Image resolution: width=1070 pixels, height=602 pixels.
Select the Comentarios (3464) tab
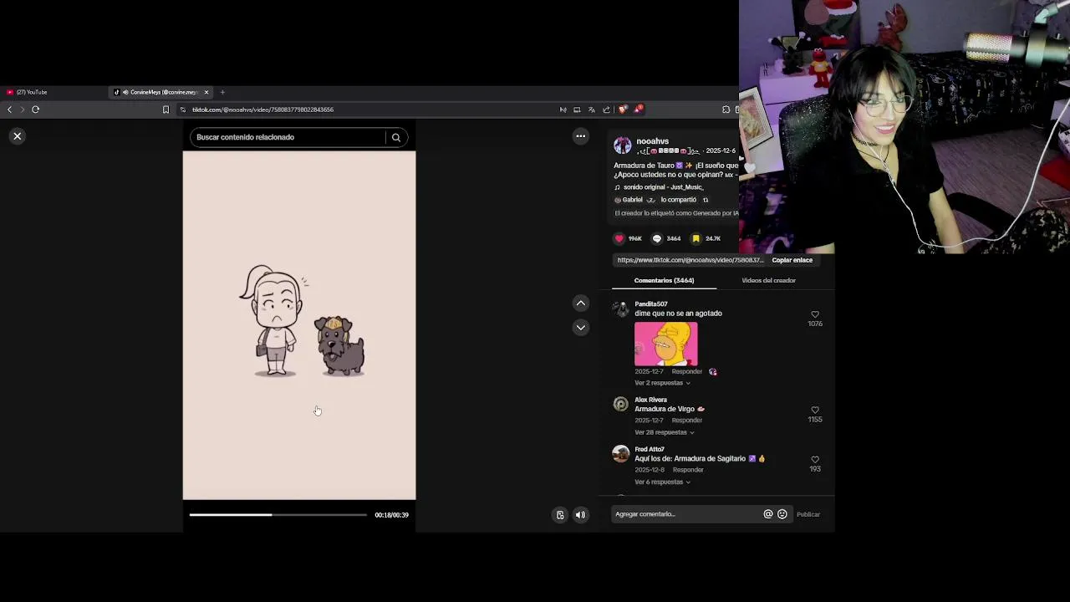tap(664, 280)
